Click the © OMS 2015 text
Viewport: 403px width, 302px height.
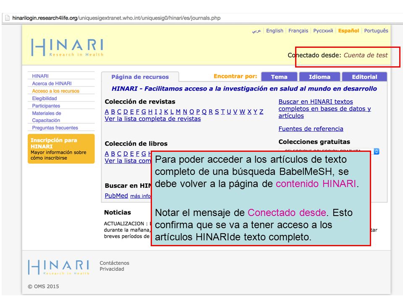tap(43, 286)
